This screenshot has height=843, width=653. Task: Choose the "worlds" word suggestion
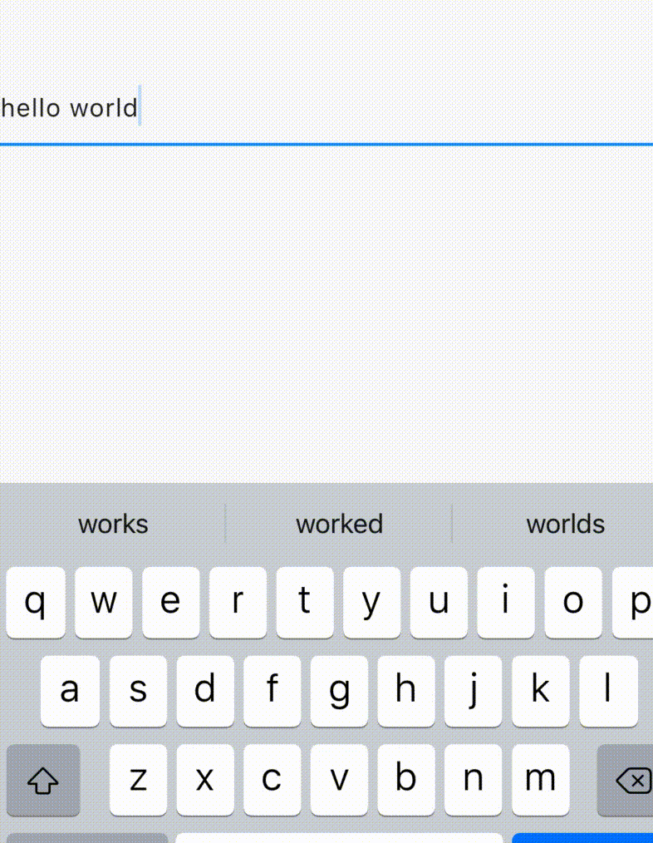tap(565, 524)
